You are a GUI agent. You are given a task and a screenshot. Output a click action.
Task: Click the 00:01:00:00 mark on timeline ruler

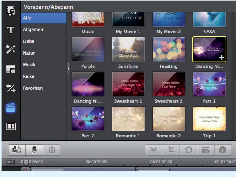pos(161,162)
